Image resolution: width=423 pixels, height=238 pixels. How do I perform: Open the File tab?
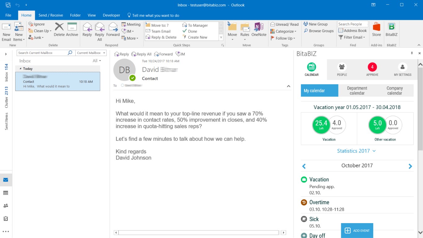(8, 15)
